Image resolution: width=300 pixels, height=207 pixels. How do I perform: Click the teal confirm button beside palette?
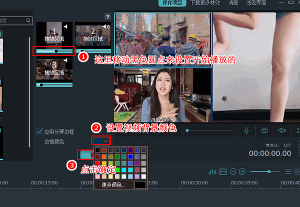pos(86,155)
